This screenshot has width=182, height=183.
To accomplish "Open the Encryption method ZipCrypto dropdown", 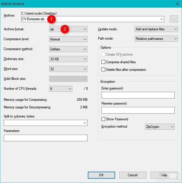I will coord(160,127).
